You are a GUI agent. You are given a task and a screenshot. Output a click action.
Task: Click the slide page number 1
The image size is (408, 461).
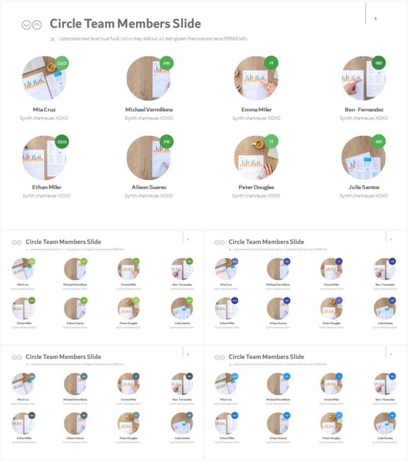pyautogui.click(x=375, y=18)
